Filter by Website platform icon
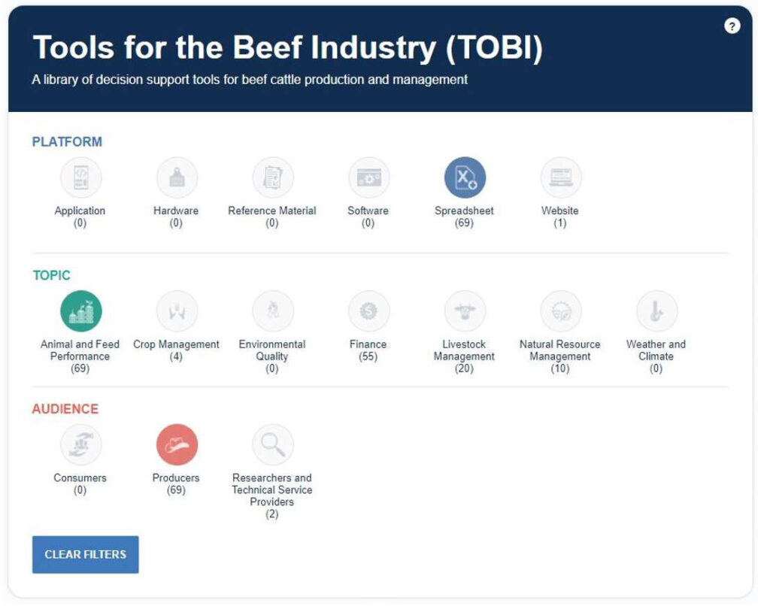 (x=561, y=177)
